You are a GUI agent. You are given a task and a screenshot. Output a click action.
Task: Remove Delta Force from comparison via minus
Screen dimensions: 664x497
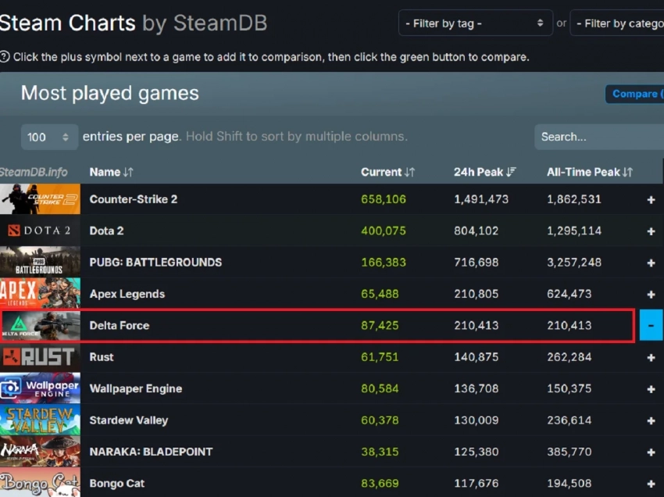[651, 325]
